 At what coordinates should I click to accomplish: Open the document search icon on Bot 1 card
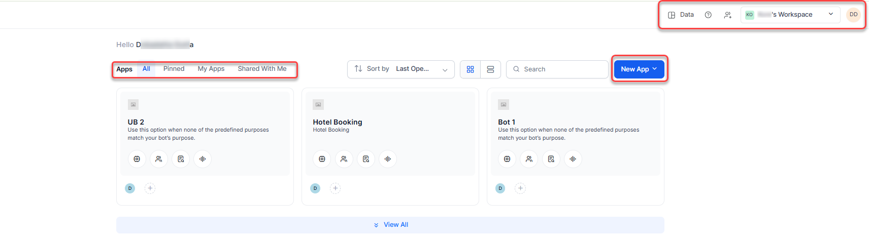[x=551, y=159]
